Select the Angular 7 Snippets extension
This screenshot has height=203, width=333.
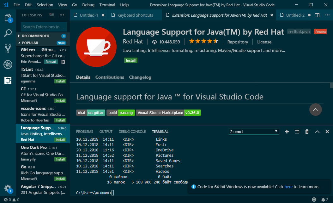coord(43,189)
